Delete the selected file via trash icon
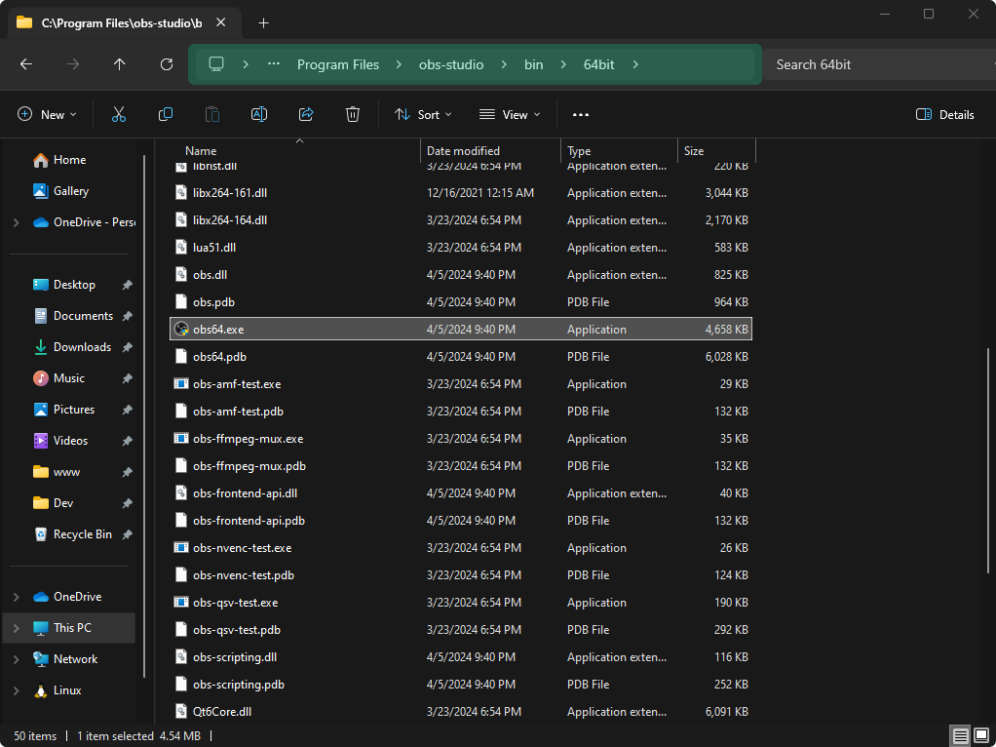Viewport: 996px width, 747px height. click(353, 114)
